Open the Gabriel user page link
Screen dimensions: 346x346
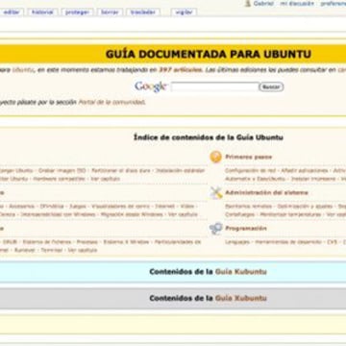263,3
